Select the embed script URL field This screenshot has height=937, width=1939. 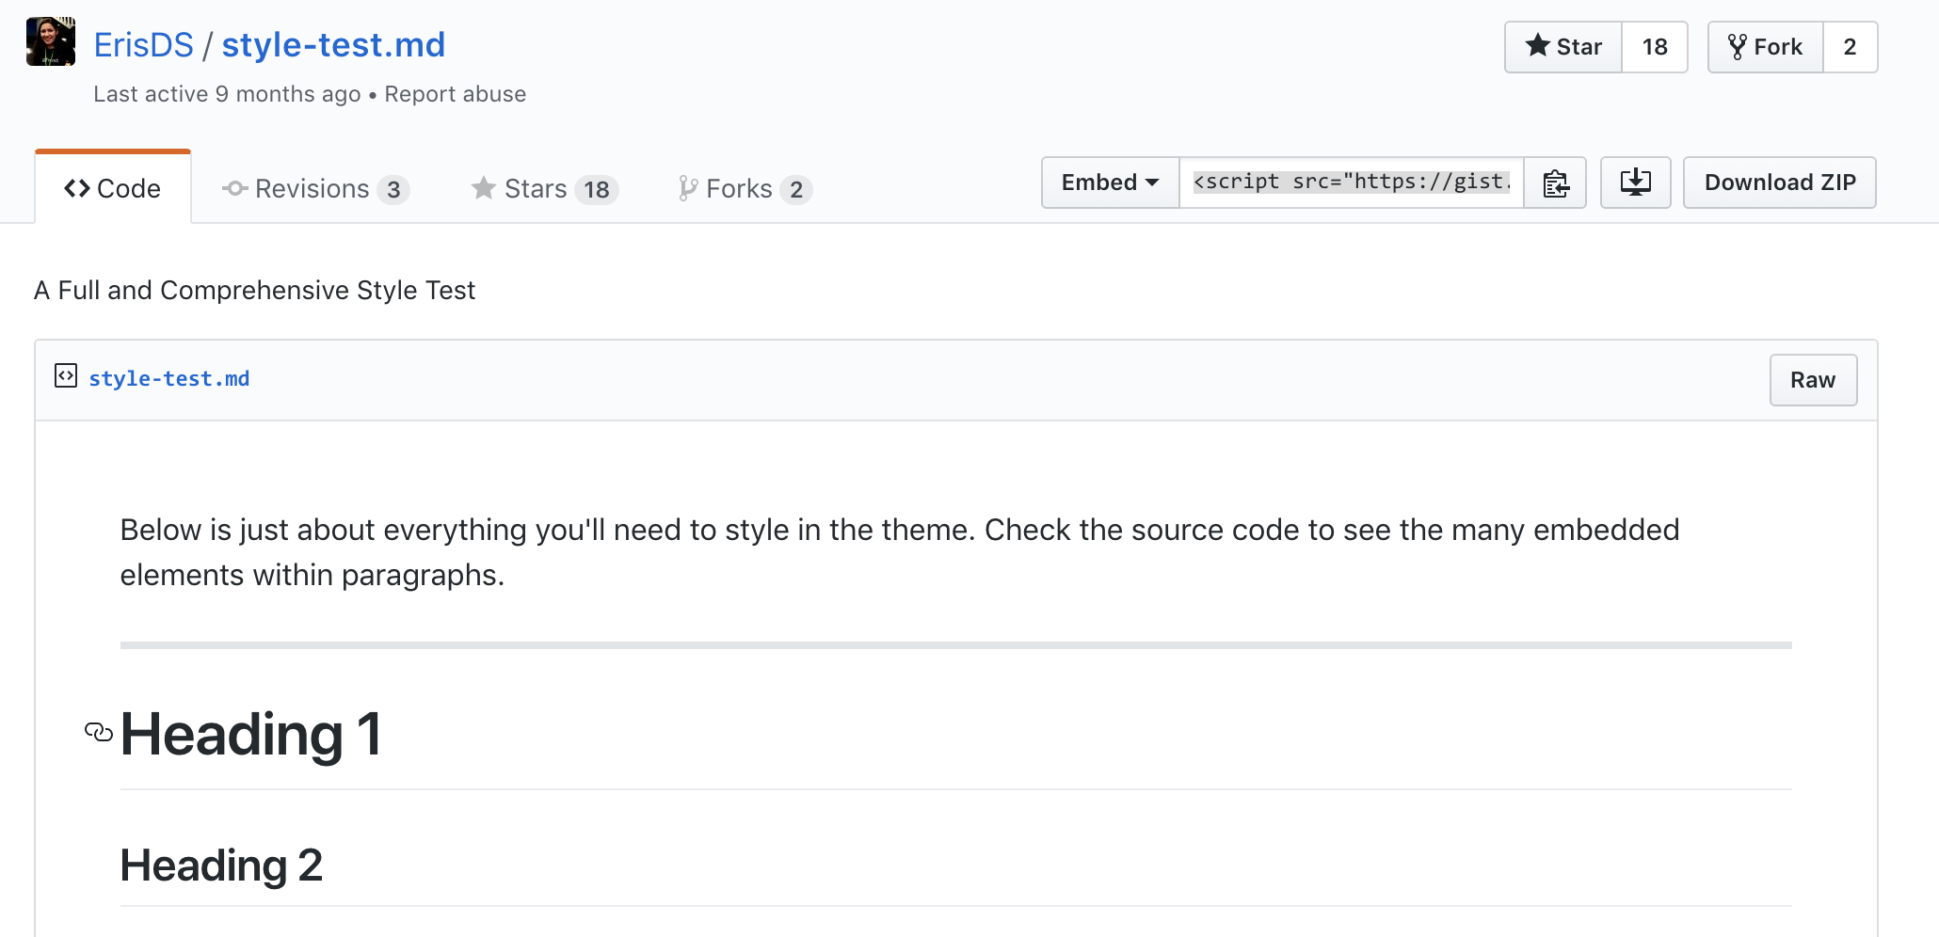tap(1351, 183)
